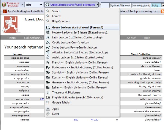The image size is (164, 130).
Task: Choose Forums from the engine menu
Action: (82, 16)
